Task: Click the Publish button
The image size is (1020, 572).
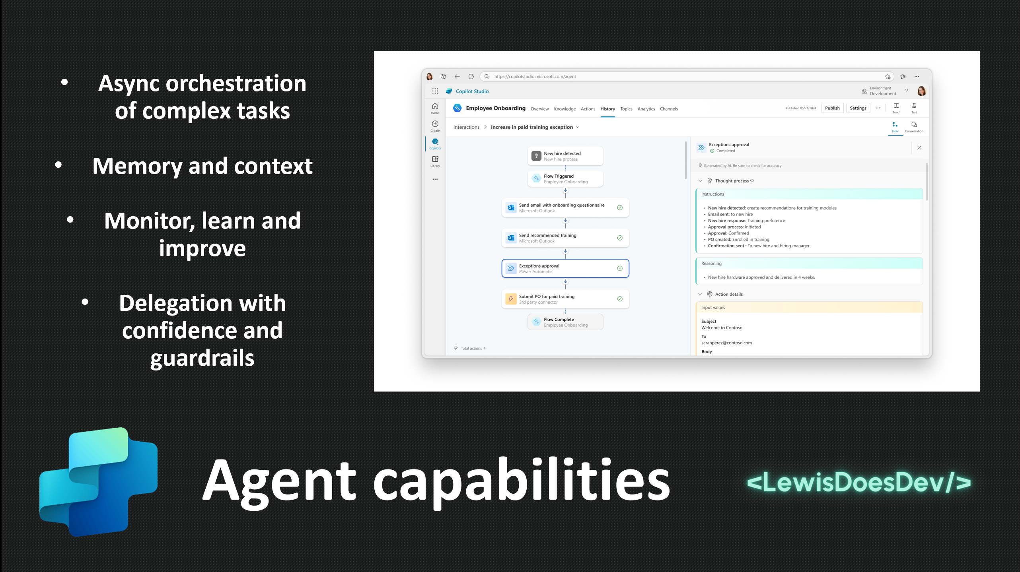Action: tap(832, 108)
